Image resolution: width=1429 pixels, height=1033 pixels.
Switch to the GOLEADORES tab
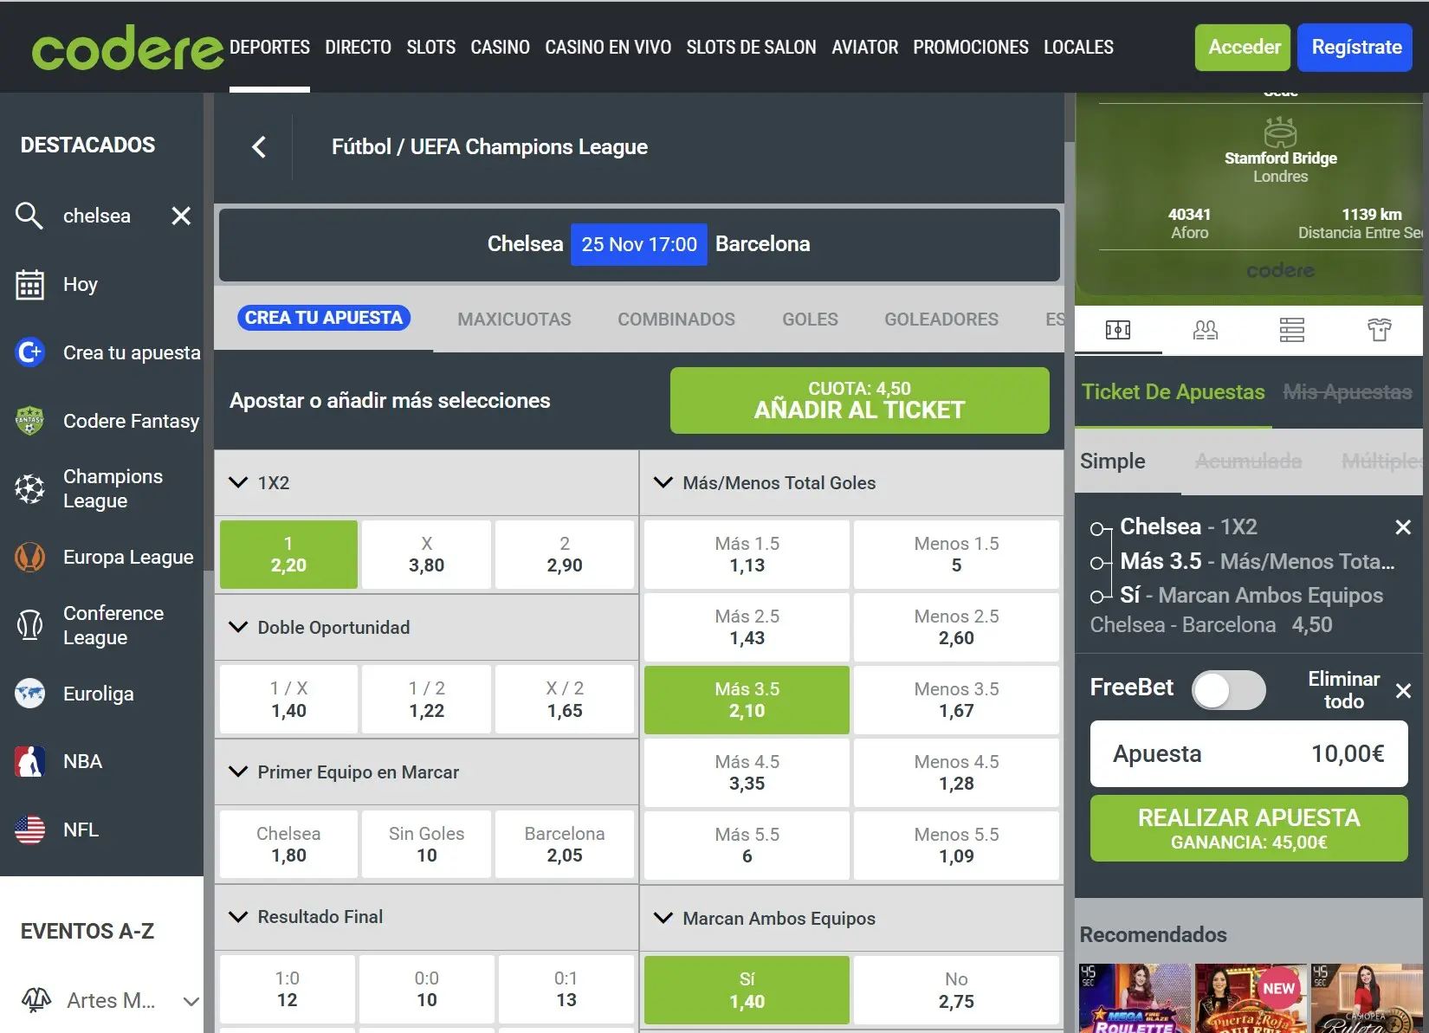click(941, 320)
